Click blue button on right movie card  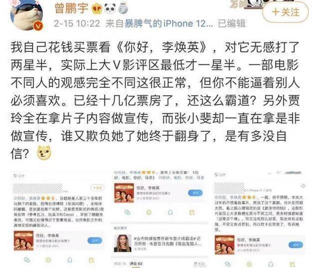click(x=295, y=245)
